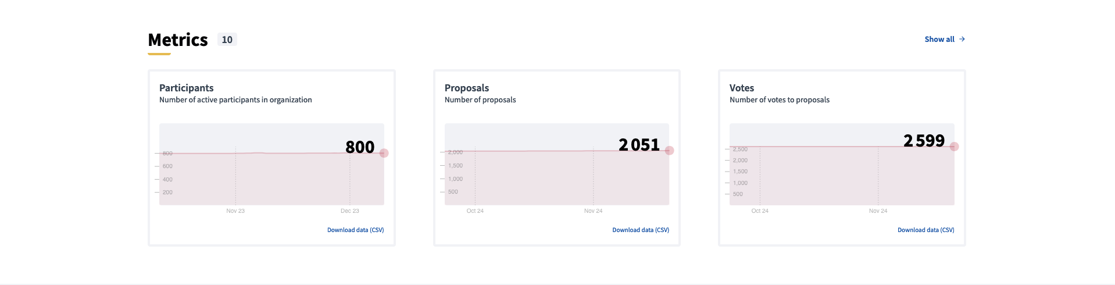Image resolution: width=1115 pixels, height=285 pixels.
Task: Click the red endpoint dot on Proposals chart
Action: pos(669,151)
